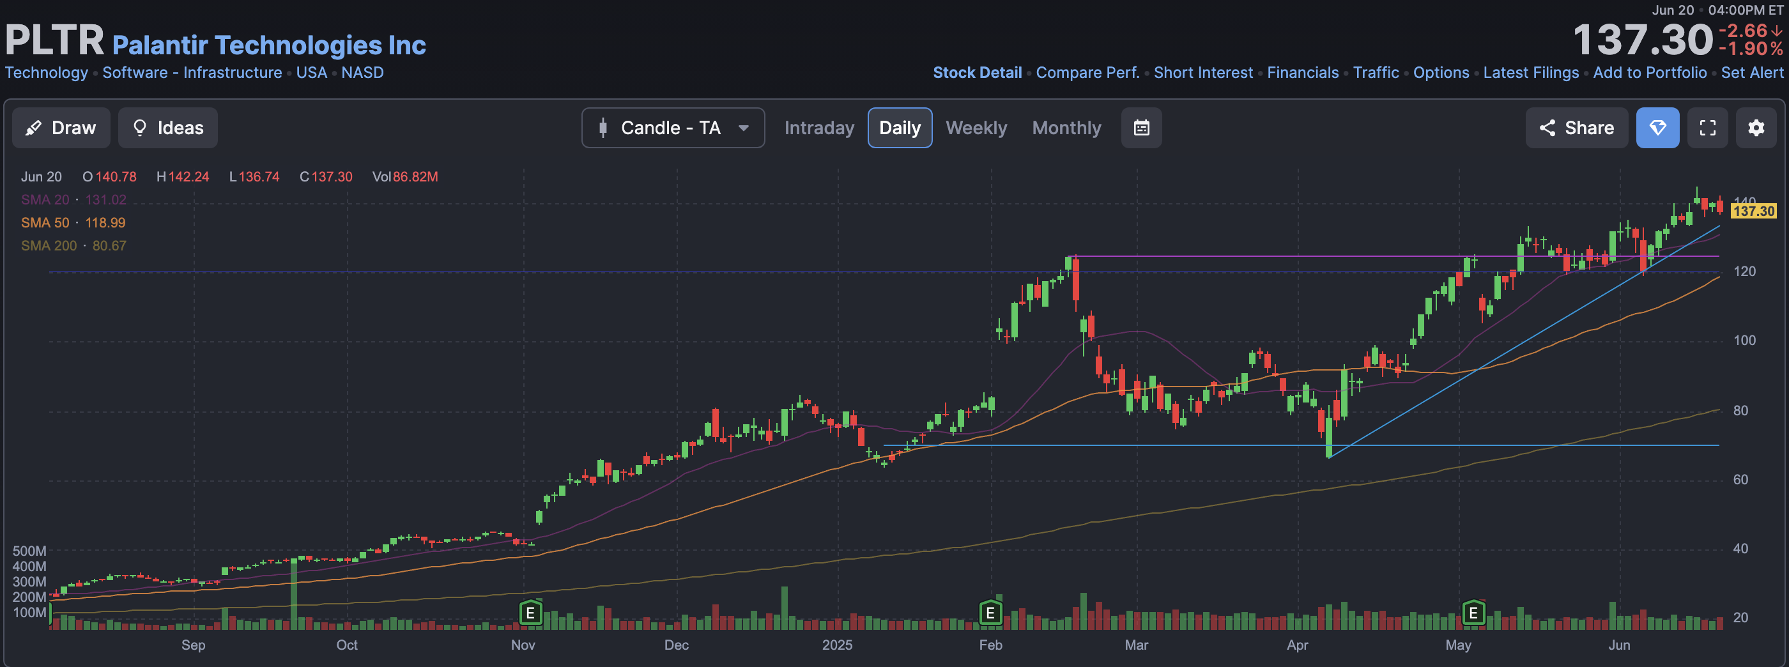
Task: Click the candle icon in chart type selector
Action: (x=603, y=128)
